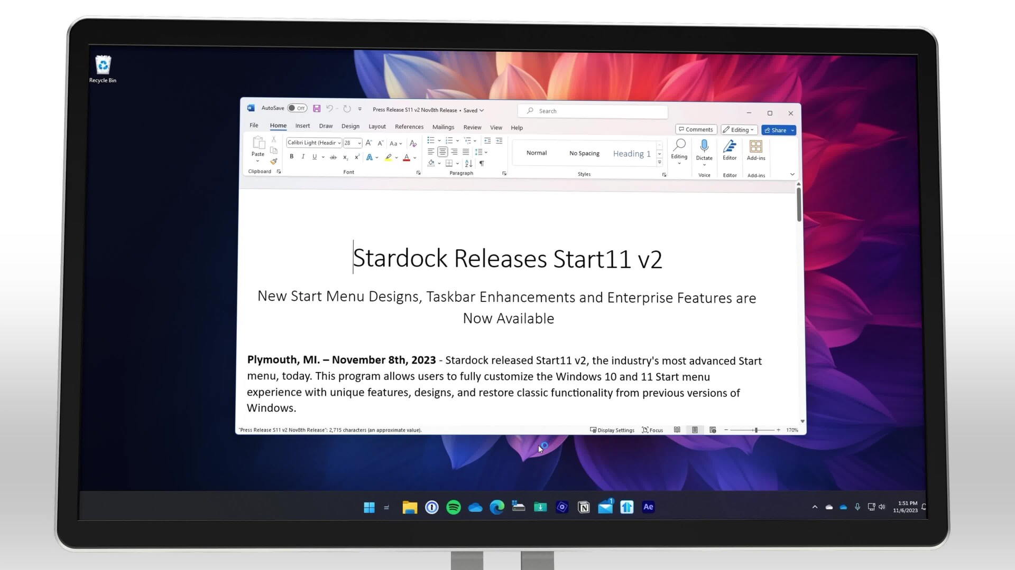Image resolution: width=1015 pixels, height=570 pixels.
Task: Toggle the AutoSave switch
Action: click(297, 108)
